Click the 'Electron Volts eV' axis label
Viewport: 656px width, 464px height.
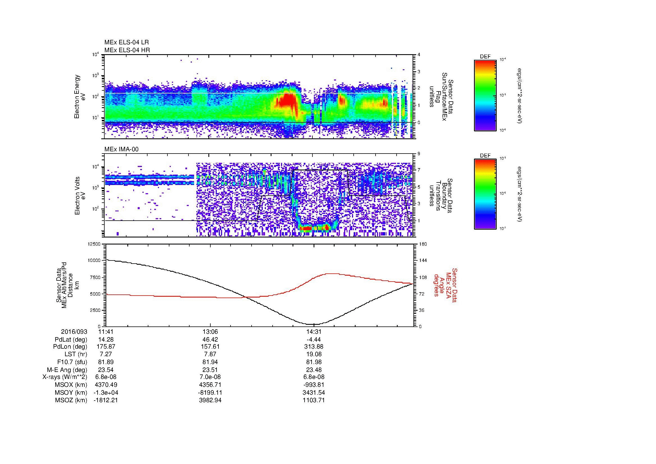click(80, 196)
